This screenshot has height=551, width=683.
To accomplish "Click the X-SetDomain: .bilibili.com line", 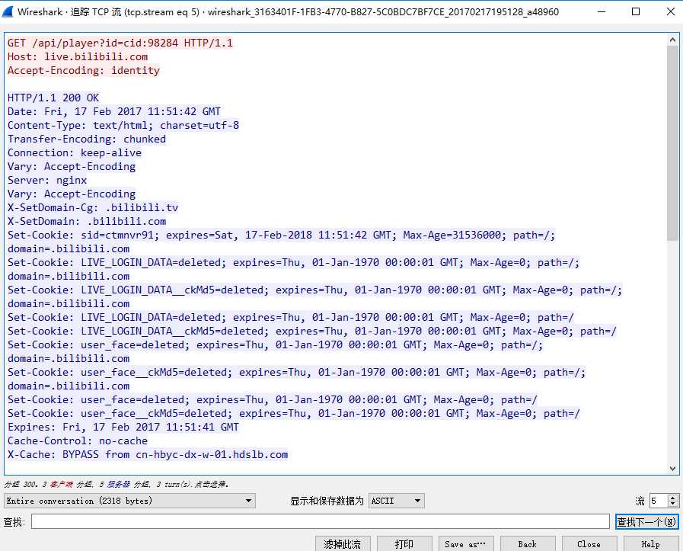I will click(x=87, y=221).
